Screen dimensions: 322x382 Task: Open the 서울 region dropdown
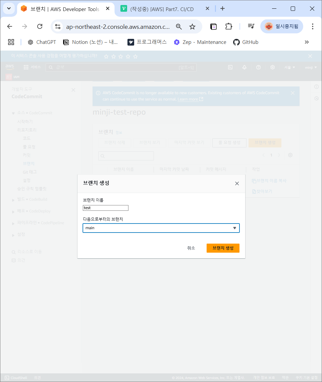289,67
